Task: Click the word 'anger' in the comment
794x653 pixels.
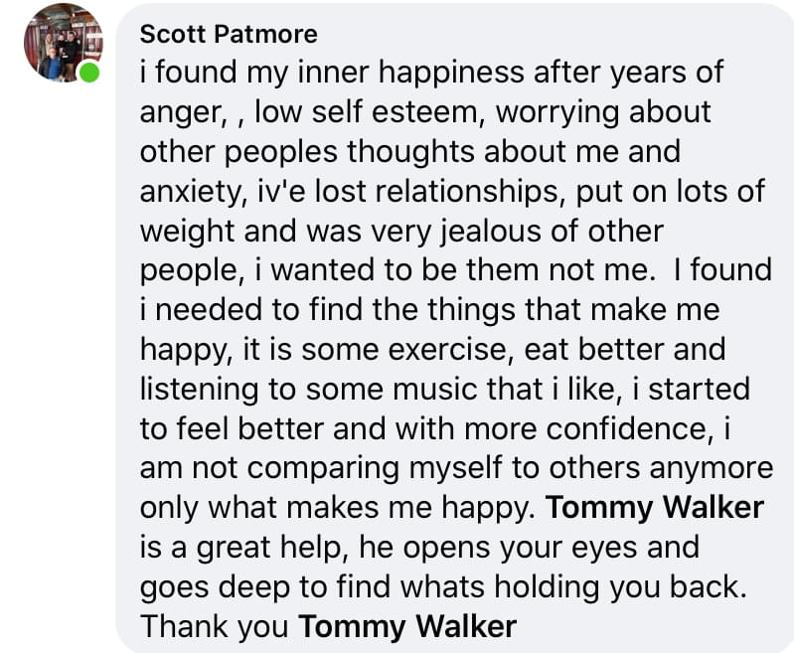Action: [x=180, y=113]
